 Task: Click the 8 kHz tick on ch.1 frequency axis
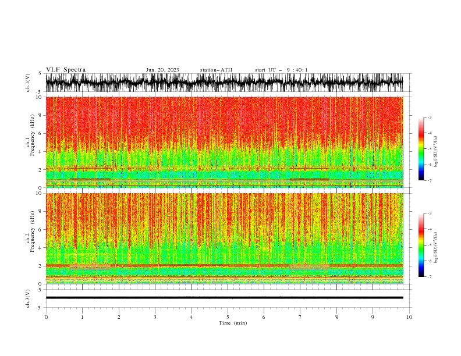[40, 115]
